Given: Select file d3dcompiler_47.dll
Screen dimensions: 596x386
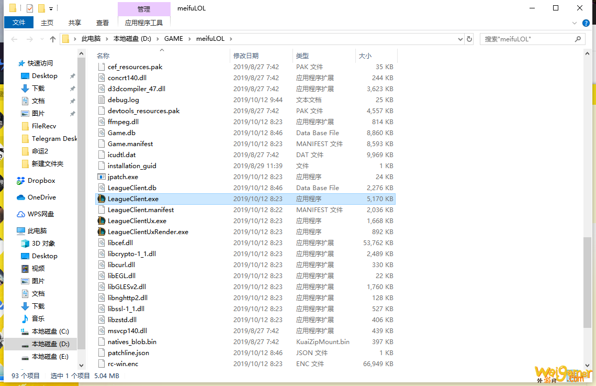Looking at the screenshot, I should pos(137,89).
